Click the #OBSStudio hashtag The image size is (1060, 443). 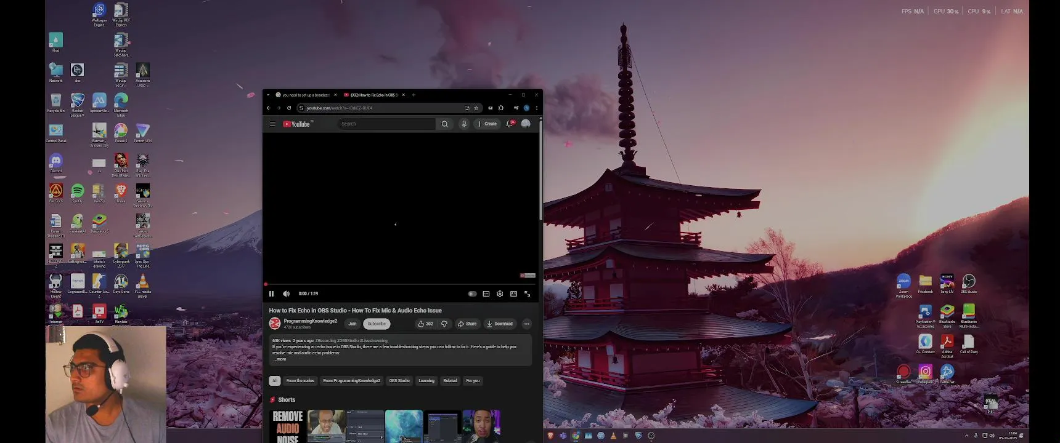click(x=348, y=340)
